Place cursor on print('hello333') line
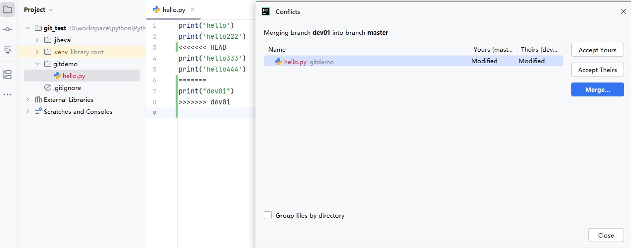Image resolution: width=631 pixels, height=248 pixels. (x=212, y=58)
